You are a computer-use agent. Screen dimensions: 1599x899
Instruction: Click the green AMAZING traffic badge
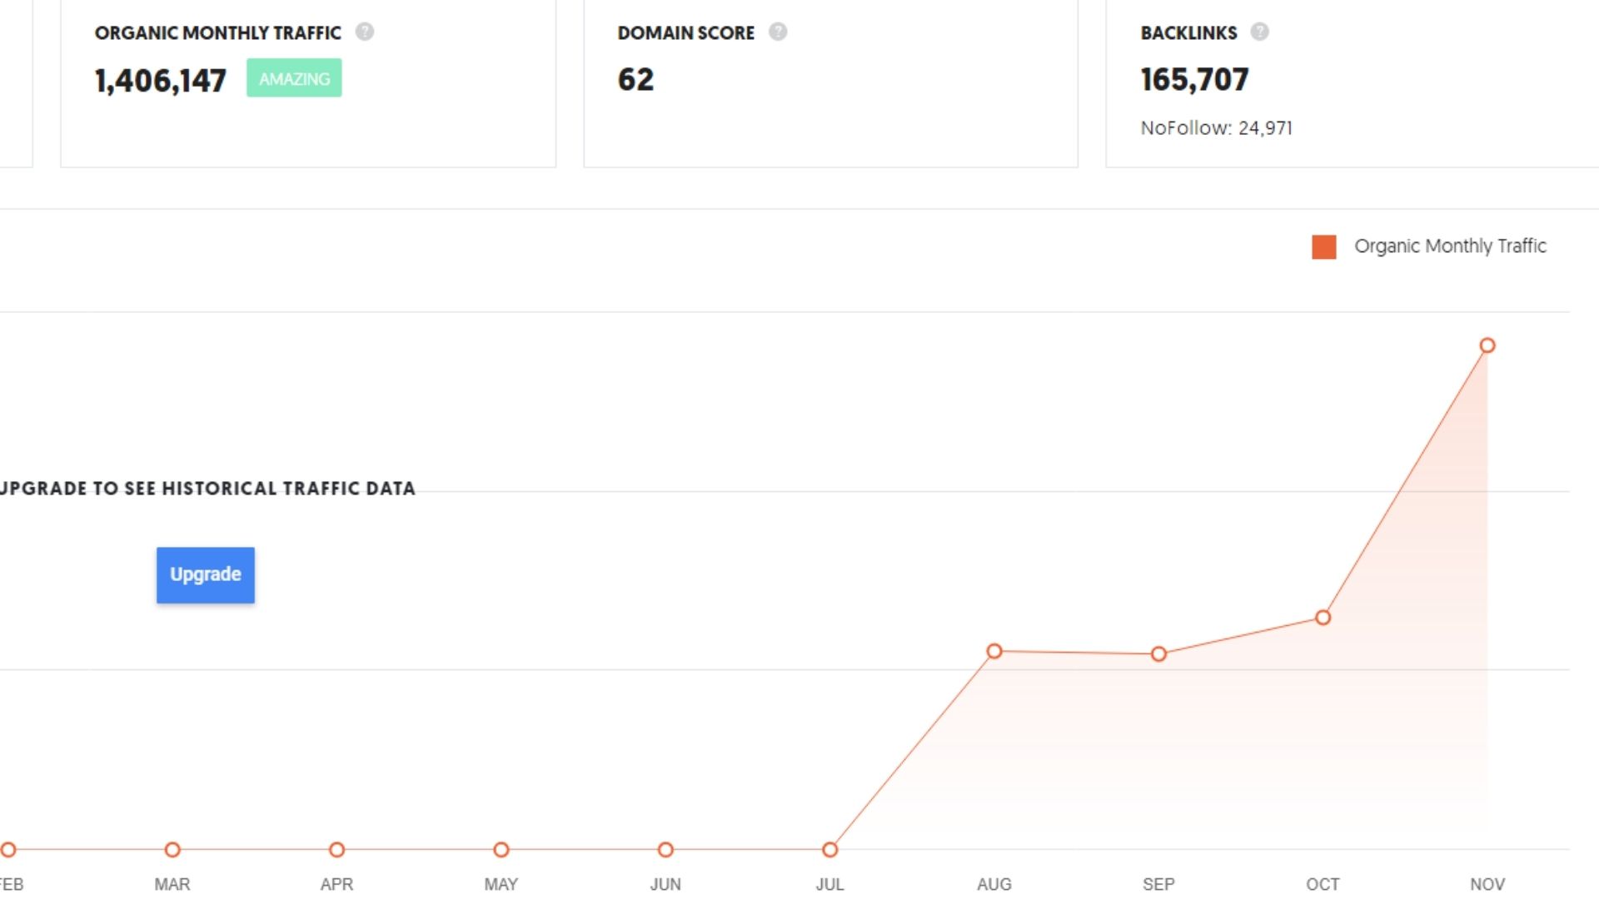click(x=294, y=78)
